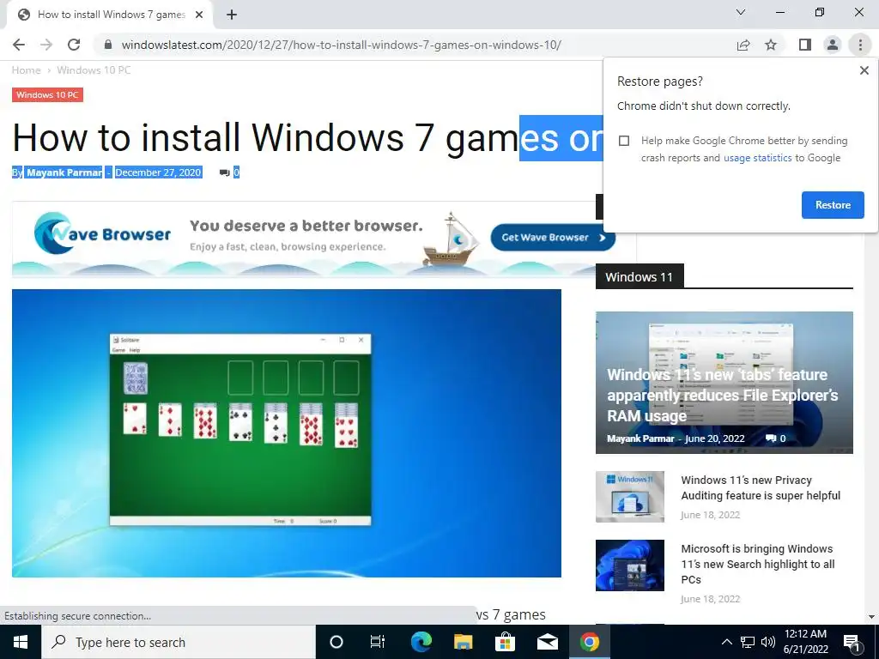Screen dimensions: 879x659
Task: Share this page using the share icon
Action: point(743,45)
